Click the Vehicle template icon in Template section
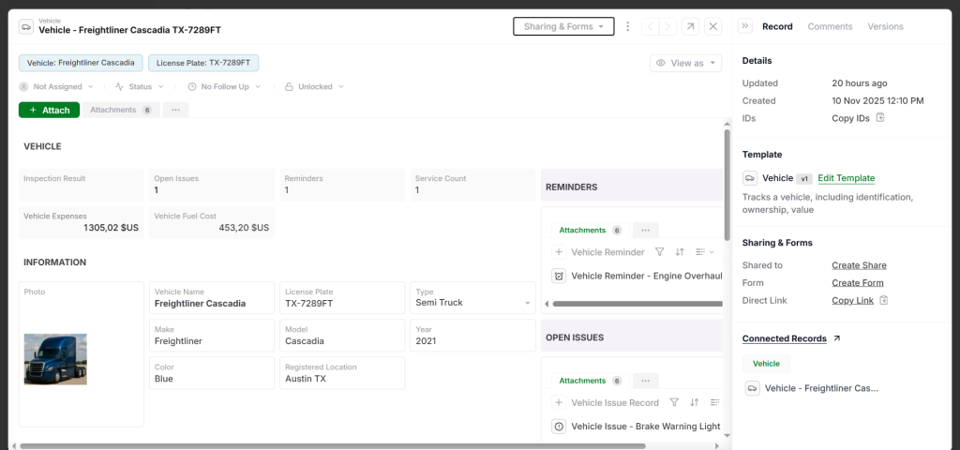The height and width of the screenshot is (450, 960). tap(750, 178)
